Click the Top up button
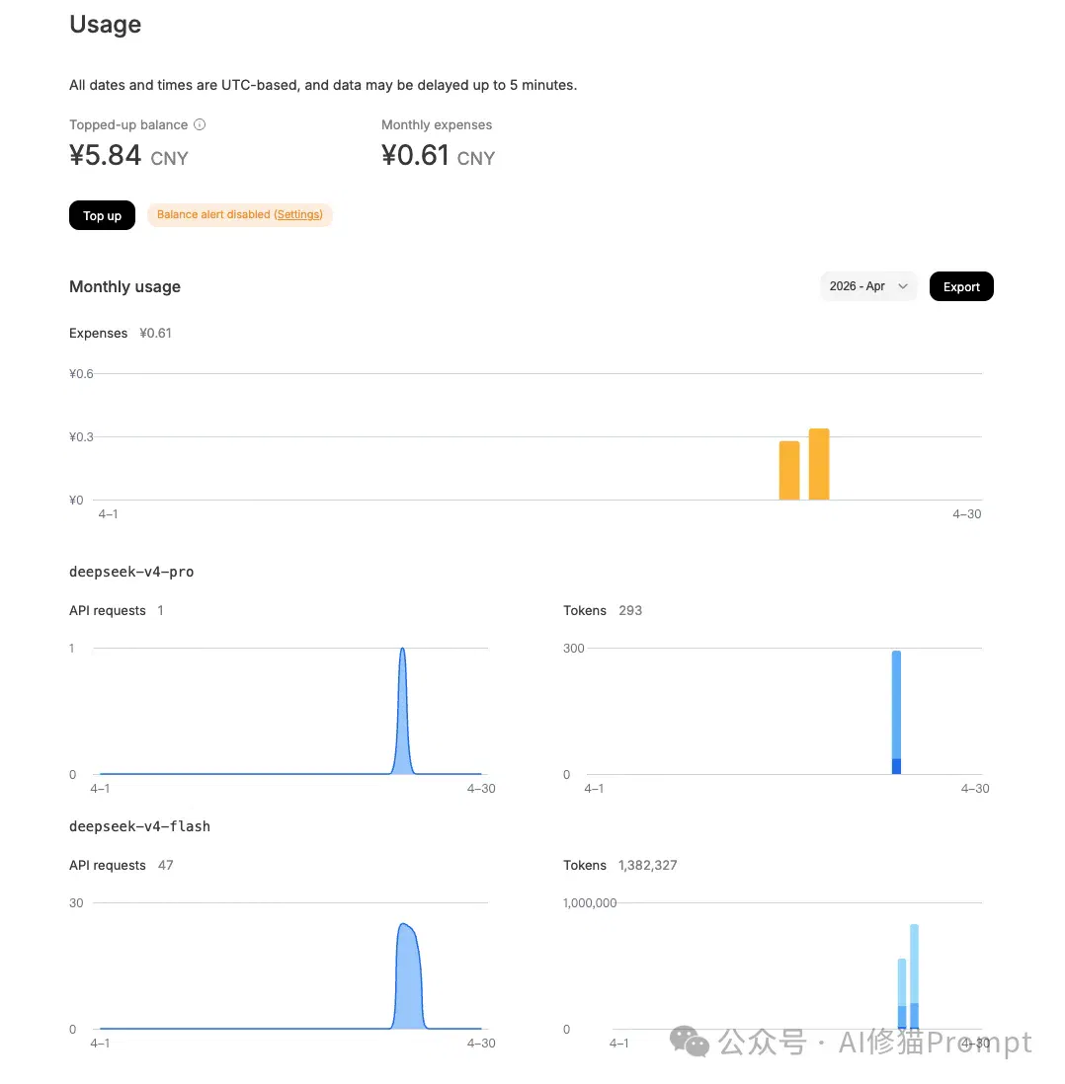Image resolution: width=1065 pixels, height=1084 pixels. point(103,215)
